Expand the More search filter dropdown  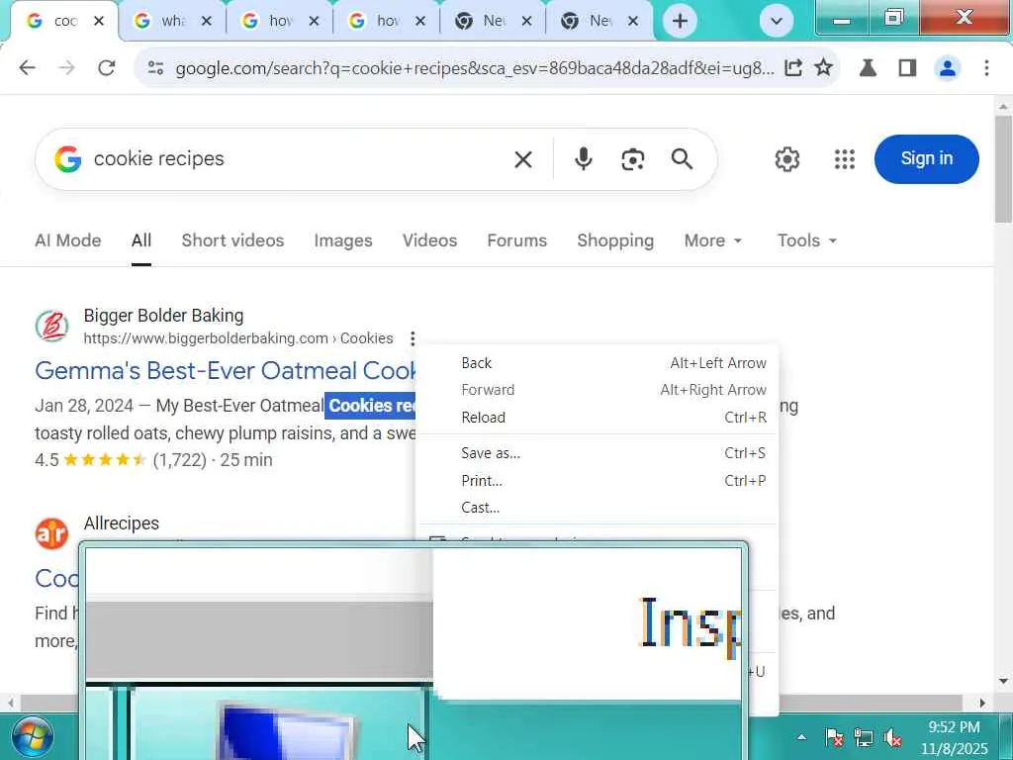(x=712, y=240)
